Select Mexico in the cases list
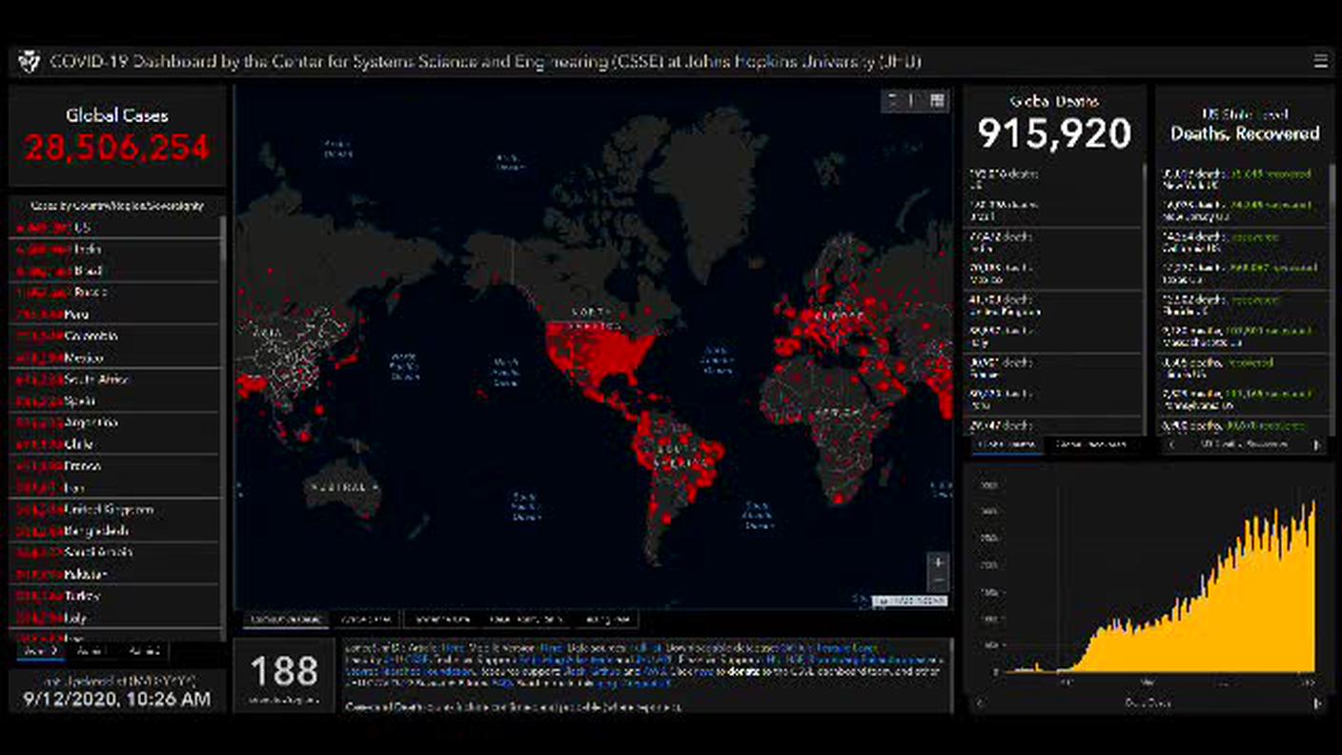The image size is (1342, 755). pyautogui.click(x=115, y=357)
